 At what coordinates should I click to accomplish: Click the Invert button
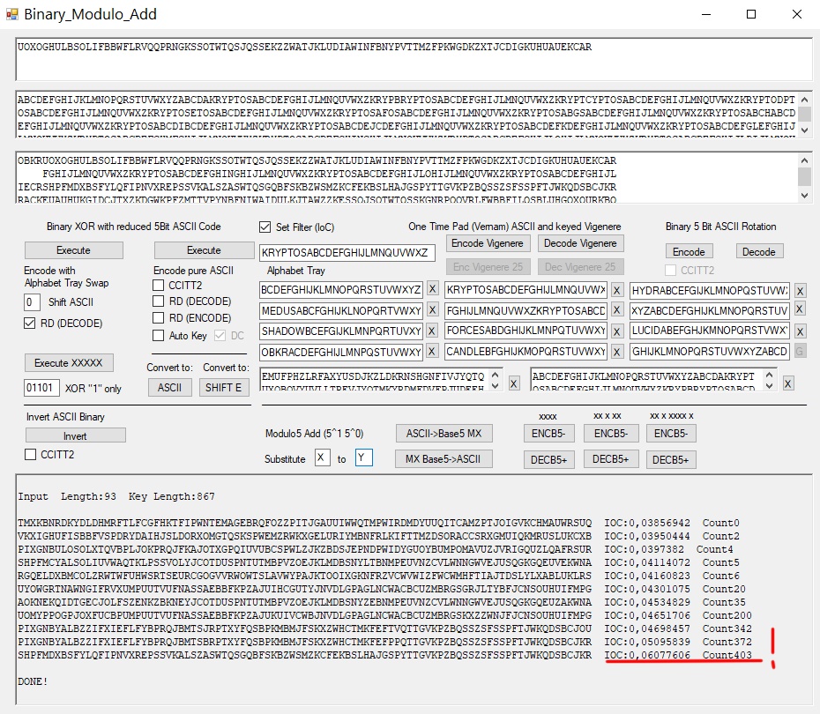click(x=75, y=435)
